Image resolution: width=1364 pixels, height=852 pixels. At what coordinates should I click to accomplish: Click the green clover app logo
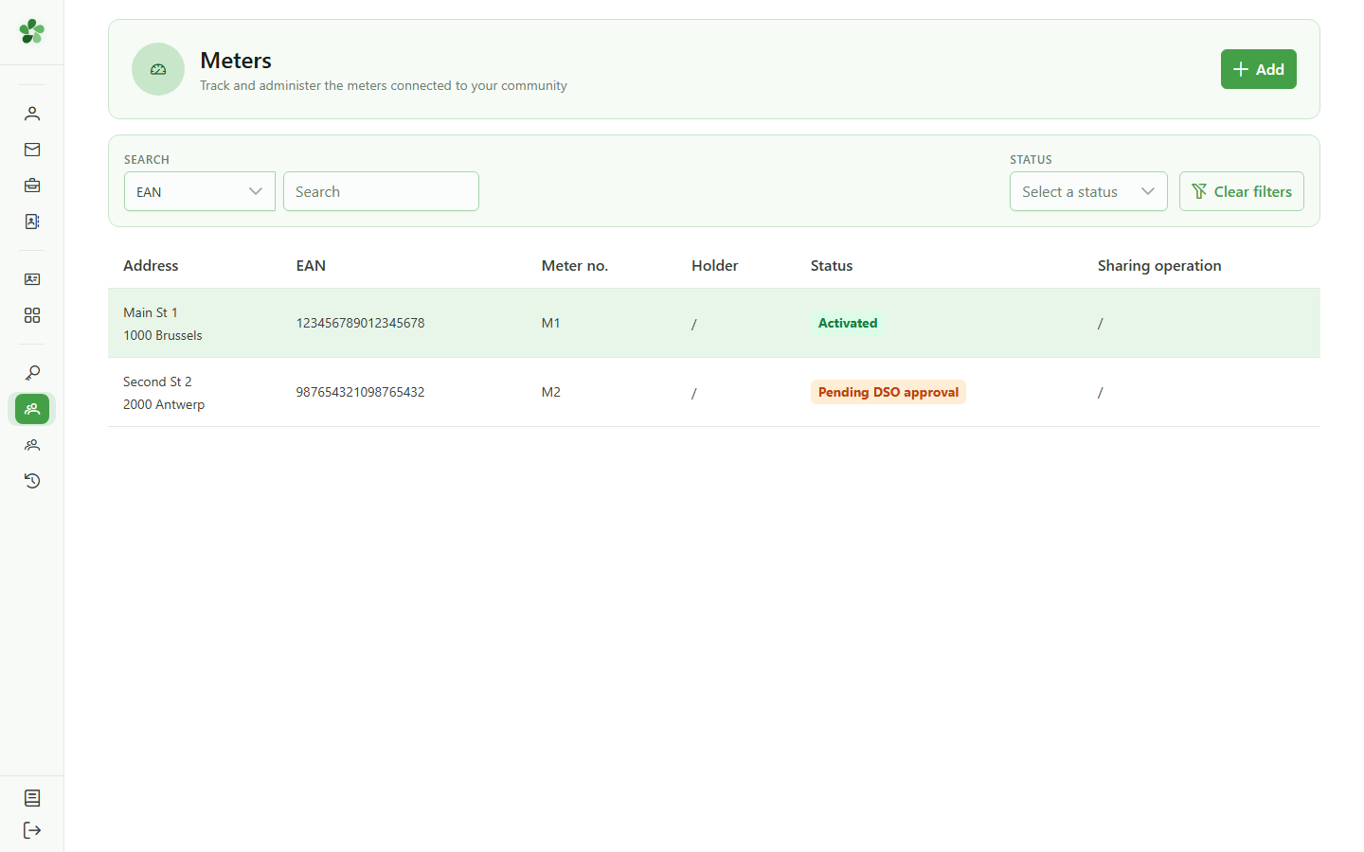click(x=32, y=31)
